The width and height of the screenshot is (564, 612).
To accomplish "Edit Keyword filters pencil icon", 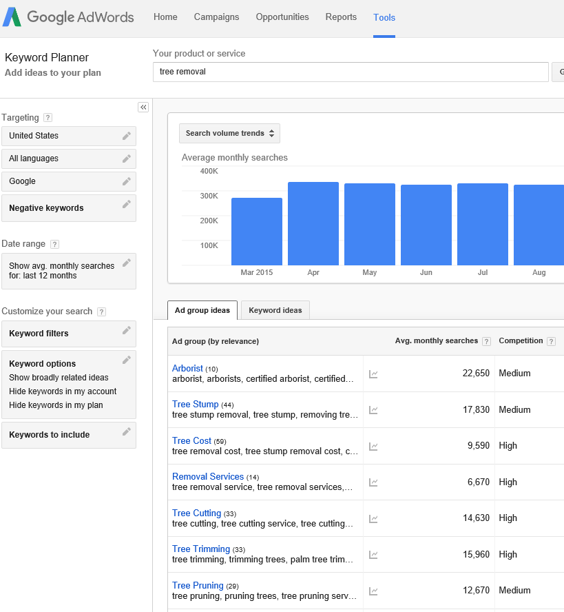I will (127, 331).
